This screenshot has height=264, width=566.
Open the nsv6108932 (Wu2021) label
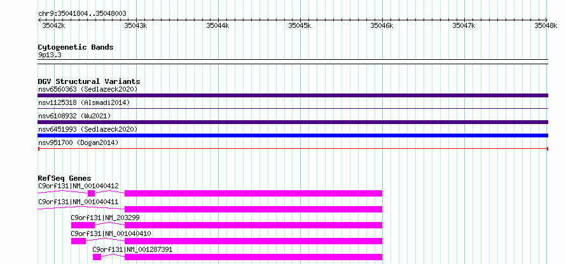coord(74,116)
